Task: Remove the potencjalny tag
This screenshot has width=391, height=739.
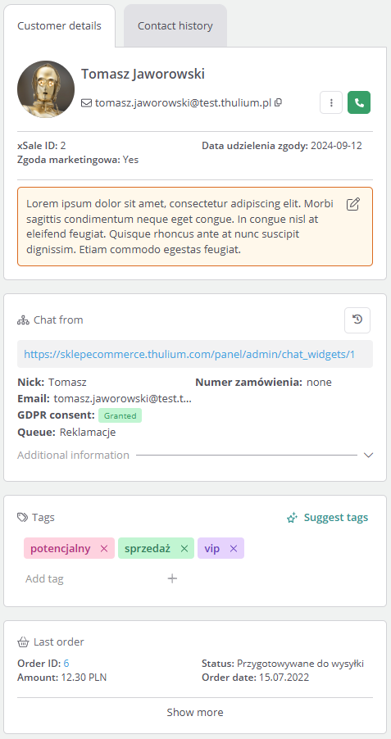Action: [104, 549]
